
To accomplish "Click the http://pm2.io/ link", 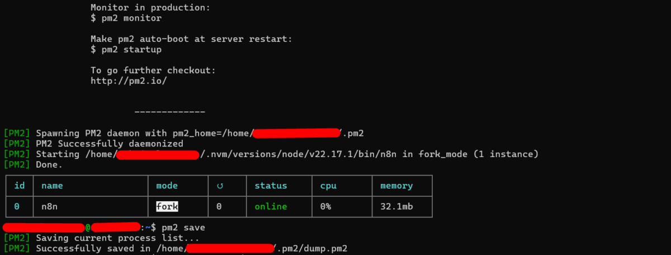I will coord(129,81).
